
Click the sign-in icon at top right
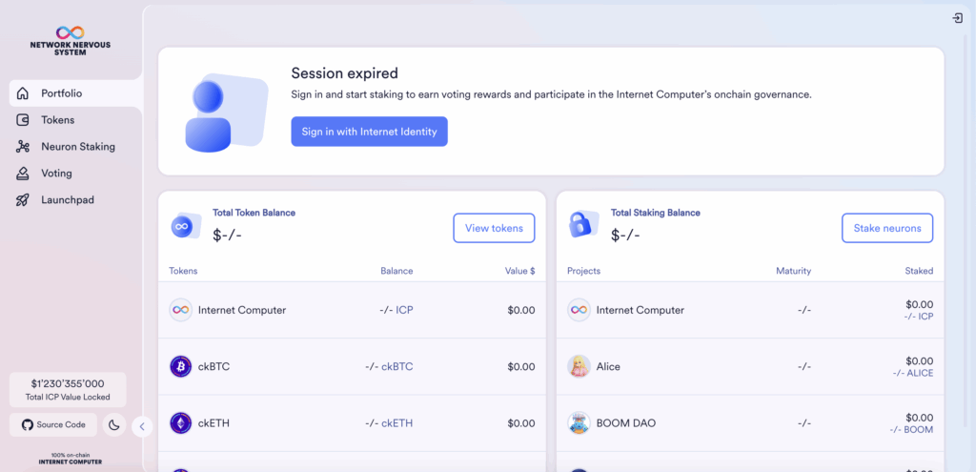click(x=958, y=19)
